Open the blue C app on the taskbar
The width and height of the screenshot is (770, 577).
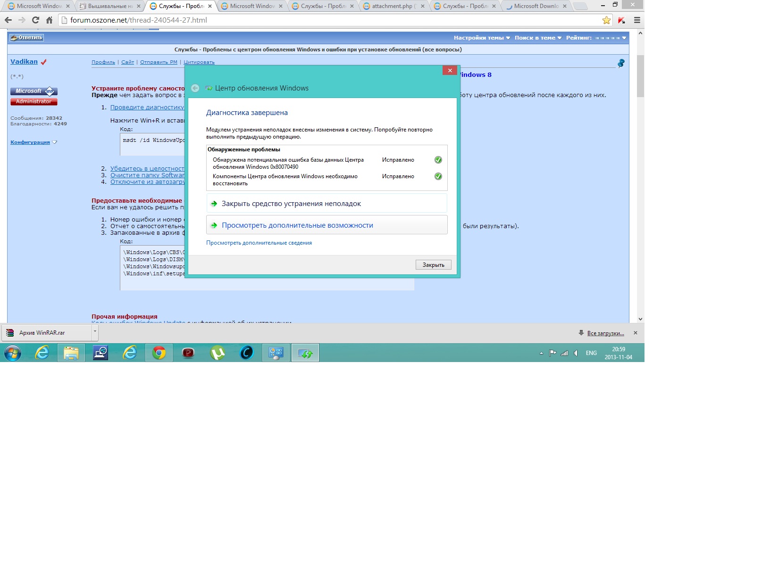pos(247,353)
